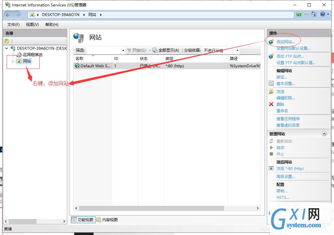
Task: Sort by 状态 column header
Action: (x=150, y=58)
